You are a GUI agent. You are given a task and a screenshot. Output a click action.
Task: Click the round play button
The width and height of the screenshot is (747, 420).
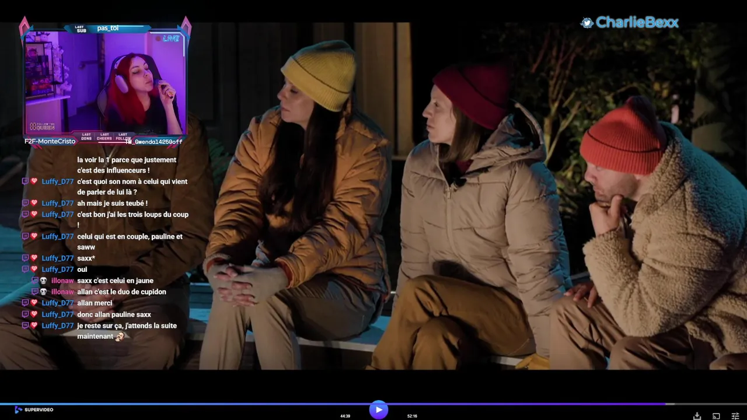coord(379,409)
